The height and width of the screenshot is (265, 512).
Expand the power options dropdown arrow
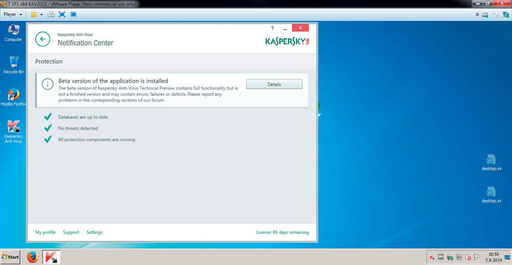tap(41, 15)
